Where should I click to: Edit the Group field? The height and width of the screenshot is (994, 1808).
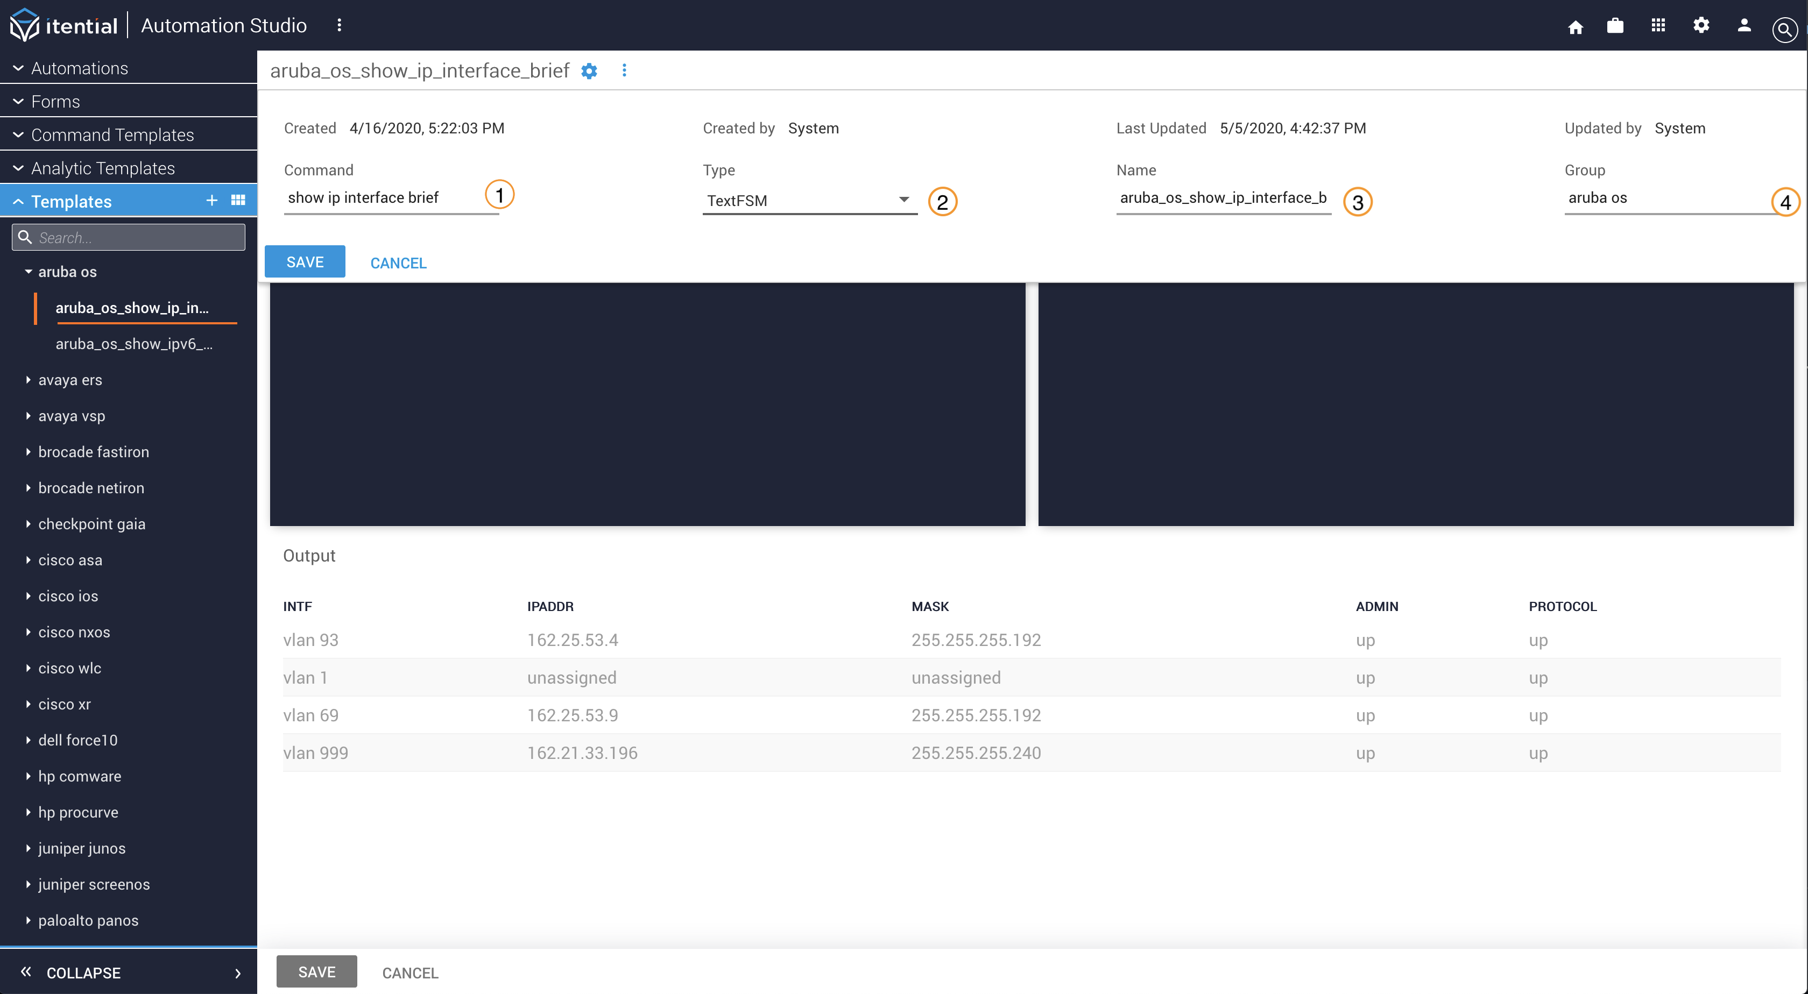(x=1671, y=198)
